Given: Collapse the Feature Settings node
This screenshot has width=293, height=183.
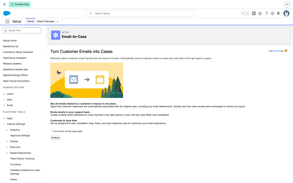Looking at the screenshot, I should [x=4, y=124].
